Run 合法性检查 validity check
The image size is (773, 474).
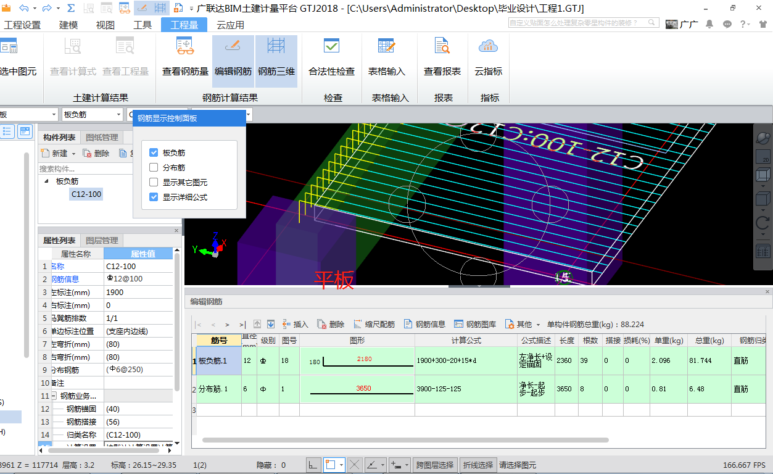(x=332, y=57)
